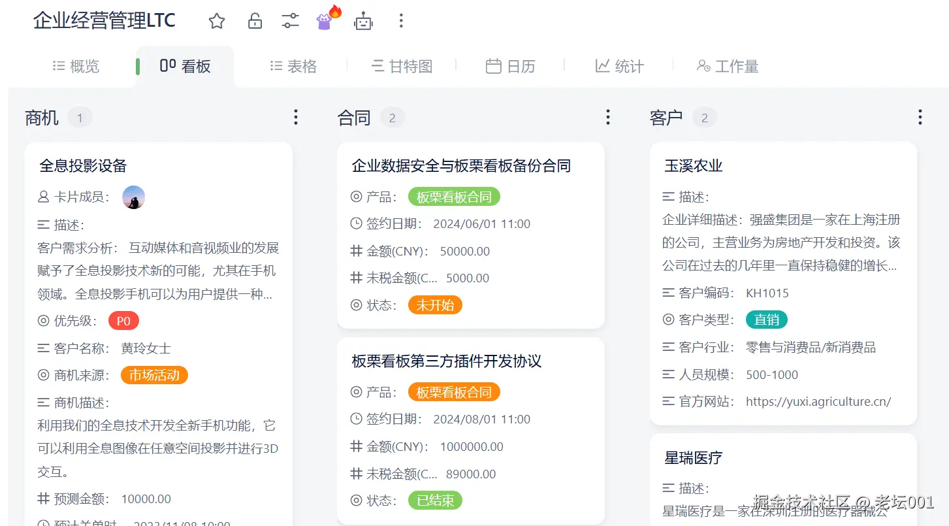Viewport: 949px width, 526px height.
Task: Change 未开始 status on the backup contract card
Action: coord(435,304)
